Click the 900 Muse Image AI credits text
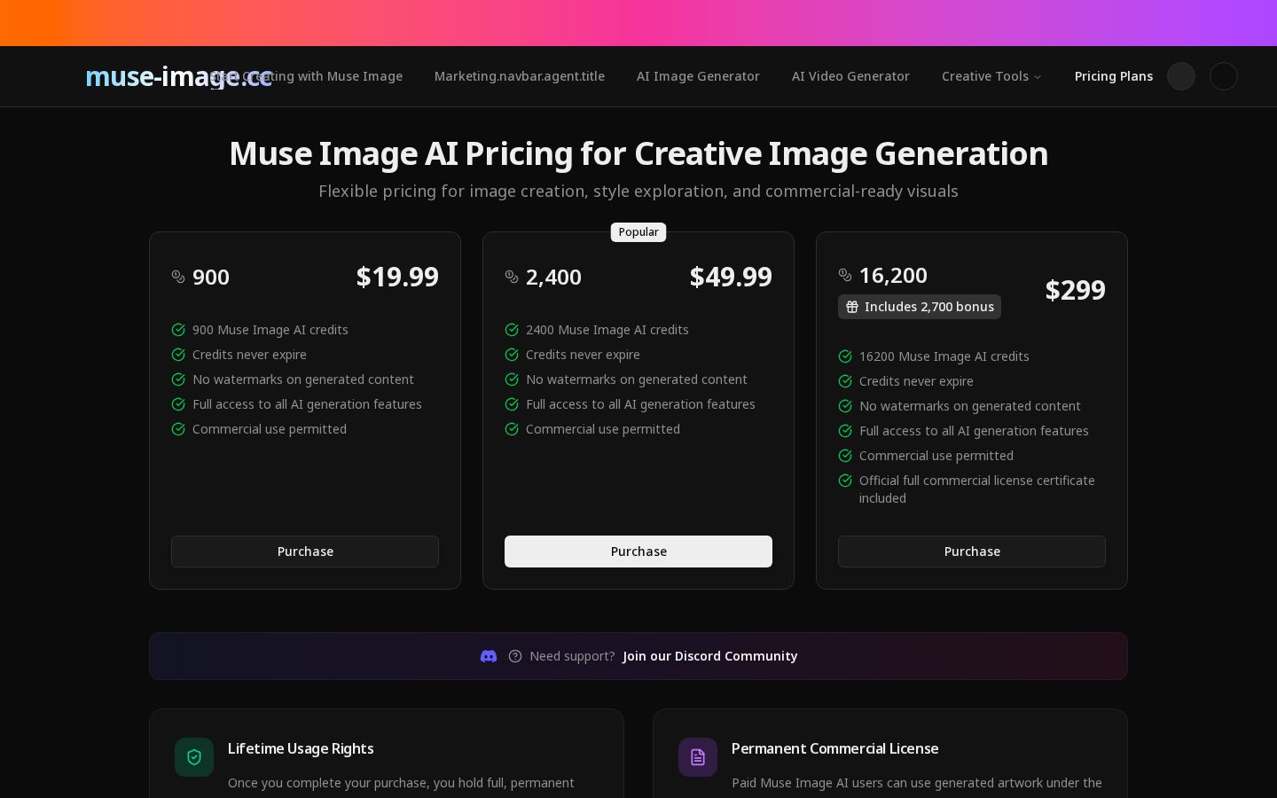 270,330
